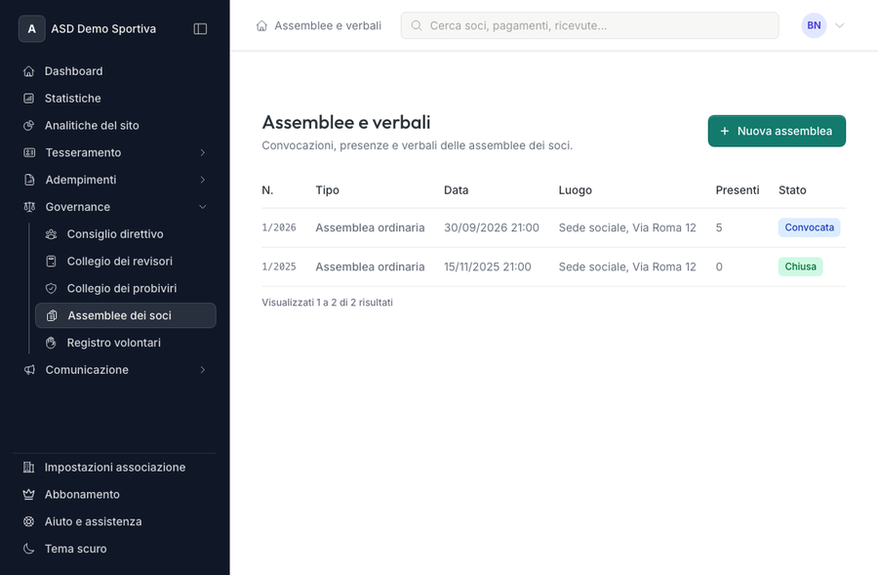The height and width of the screenshot is (575, 878).
Task: Open the user menu dropdown arrow
Action: click(839, 25)
